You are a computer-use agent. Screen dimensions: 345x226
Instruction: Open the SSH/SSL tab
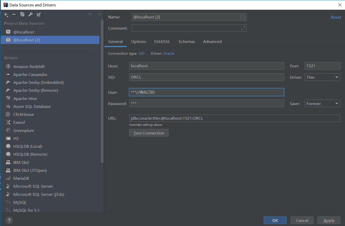point(162,41)
